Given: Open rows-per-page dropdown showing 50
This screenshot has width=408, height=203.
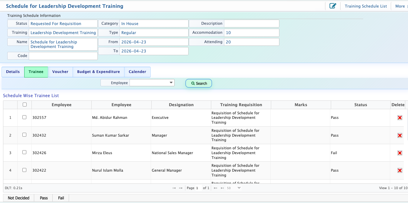Looking at the screenshot, I should click(233, 188).
